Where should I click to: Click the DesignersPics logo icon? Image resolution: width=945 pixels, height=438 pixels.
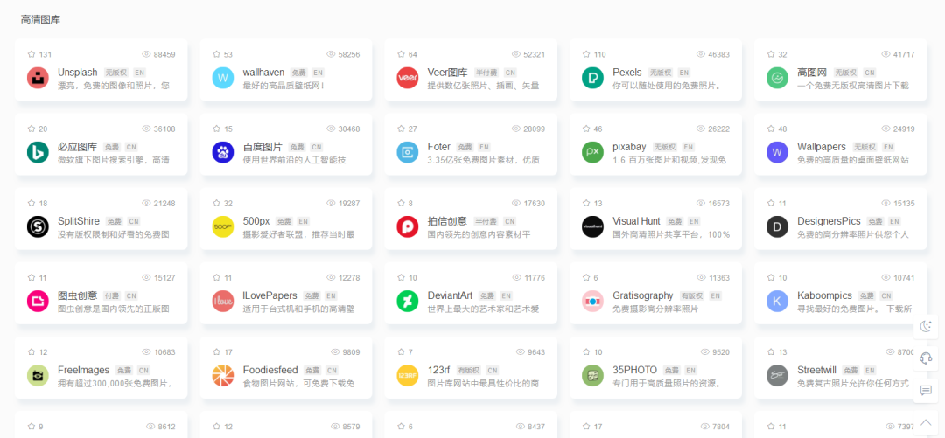[x=777, y=227]
